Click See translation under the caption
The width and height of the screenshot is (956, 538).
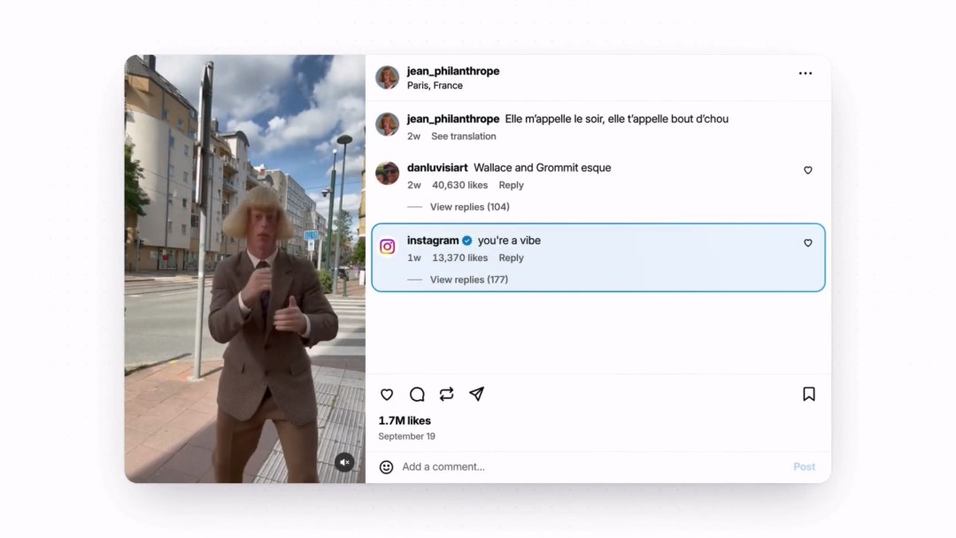click(x=463, y=136)
